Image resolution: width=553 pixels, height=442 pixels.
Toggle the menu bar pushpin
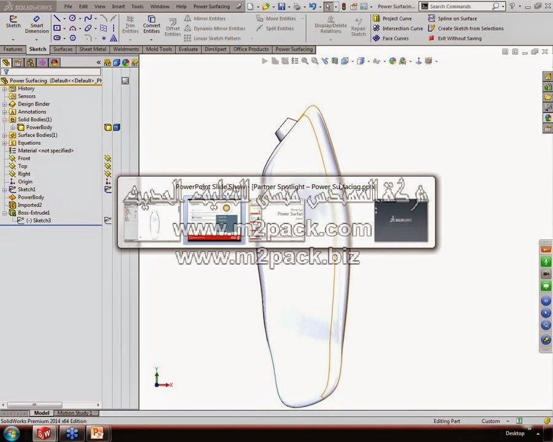point(239,6)
